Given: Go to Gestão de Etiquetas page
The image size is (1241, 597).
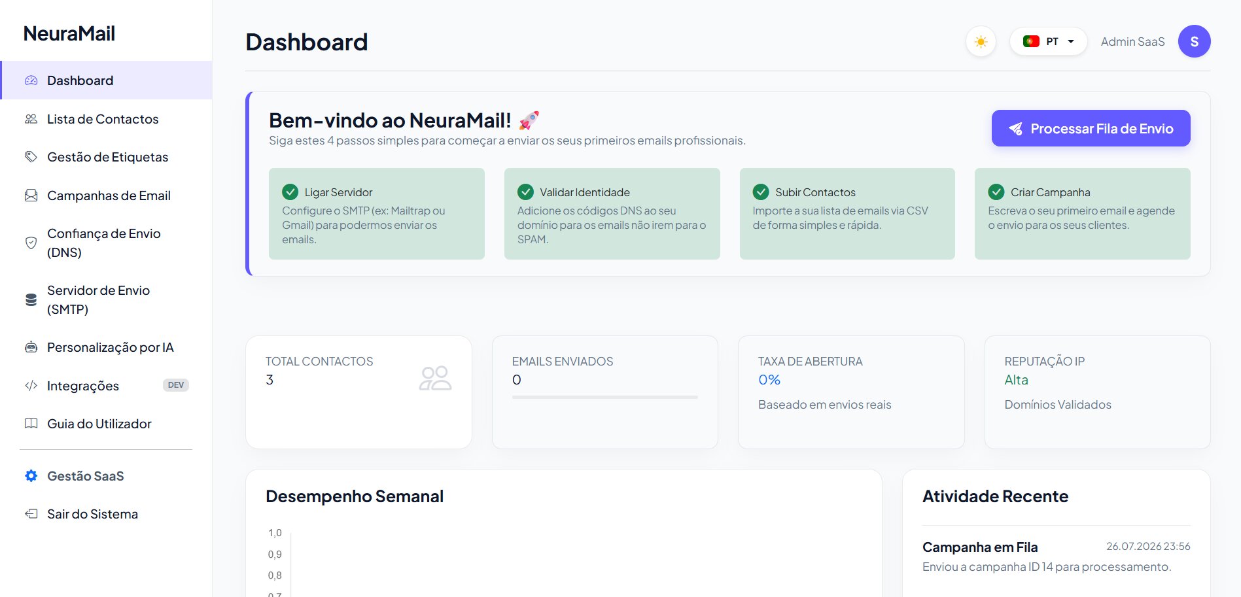Looking at the screenshot, I should 106,157.
